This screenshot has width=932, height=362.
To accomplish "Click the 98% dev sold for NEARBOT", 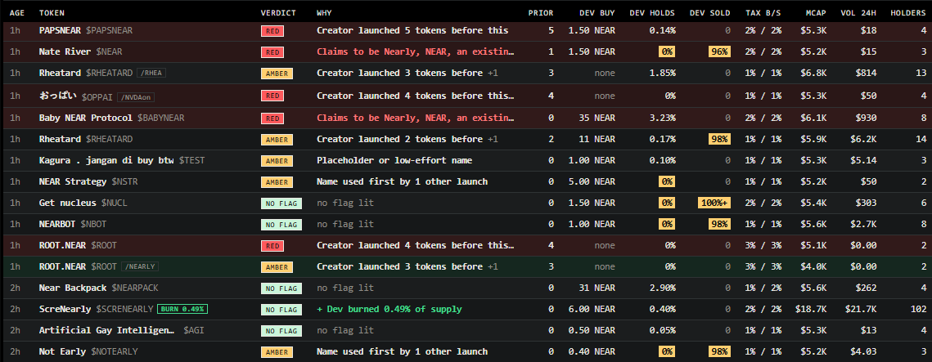I will tap(719, 224).
